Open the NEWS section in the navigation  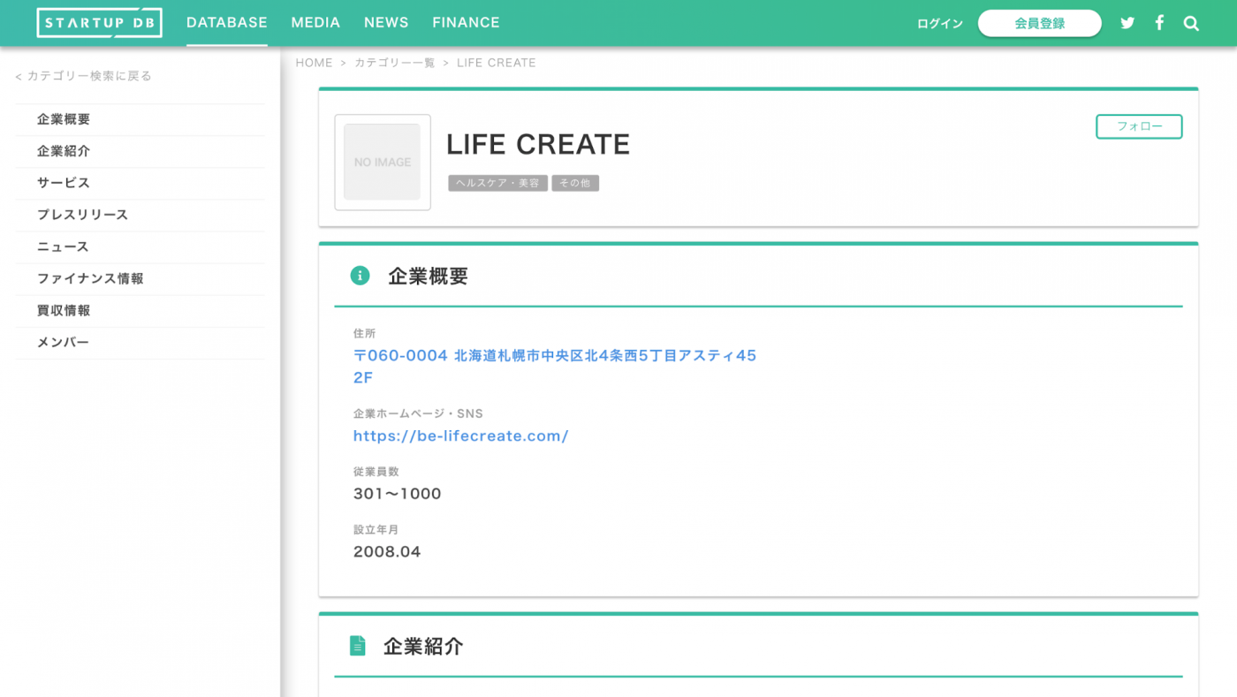coord(386,22)
